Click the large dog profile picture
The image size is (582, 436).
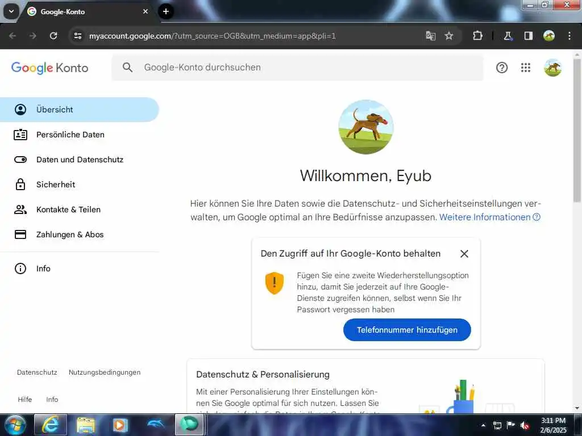click(366, 127)
